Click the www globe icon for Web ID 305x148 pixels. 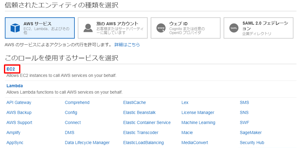161,28
